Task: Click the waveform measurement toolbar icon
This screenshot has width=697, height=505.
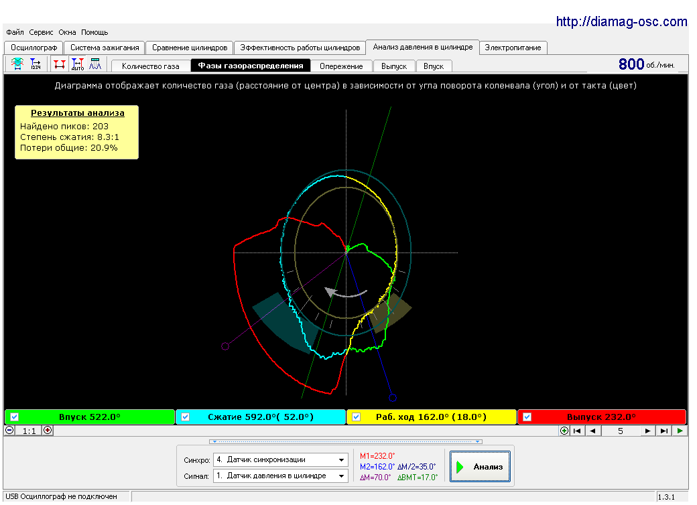Action: point(17,64)
